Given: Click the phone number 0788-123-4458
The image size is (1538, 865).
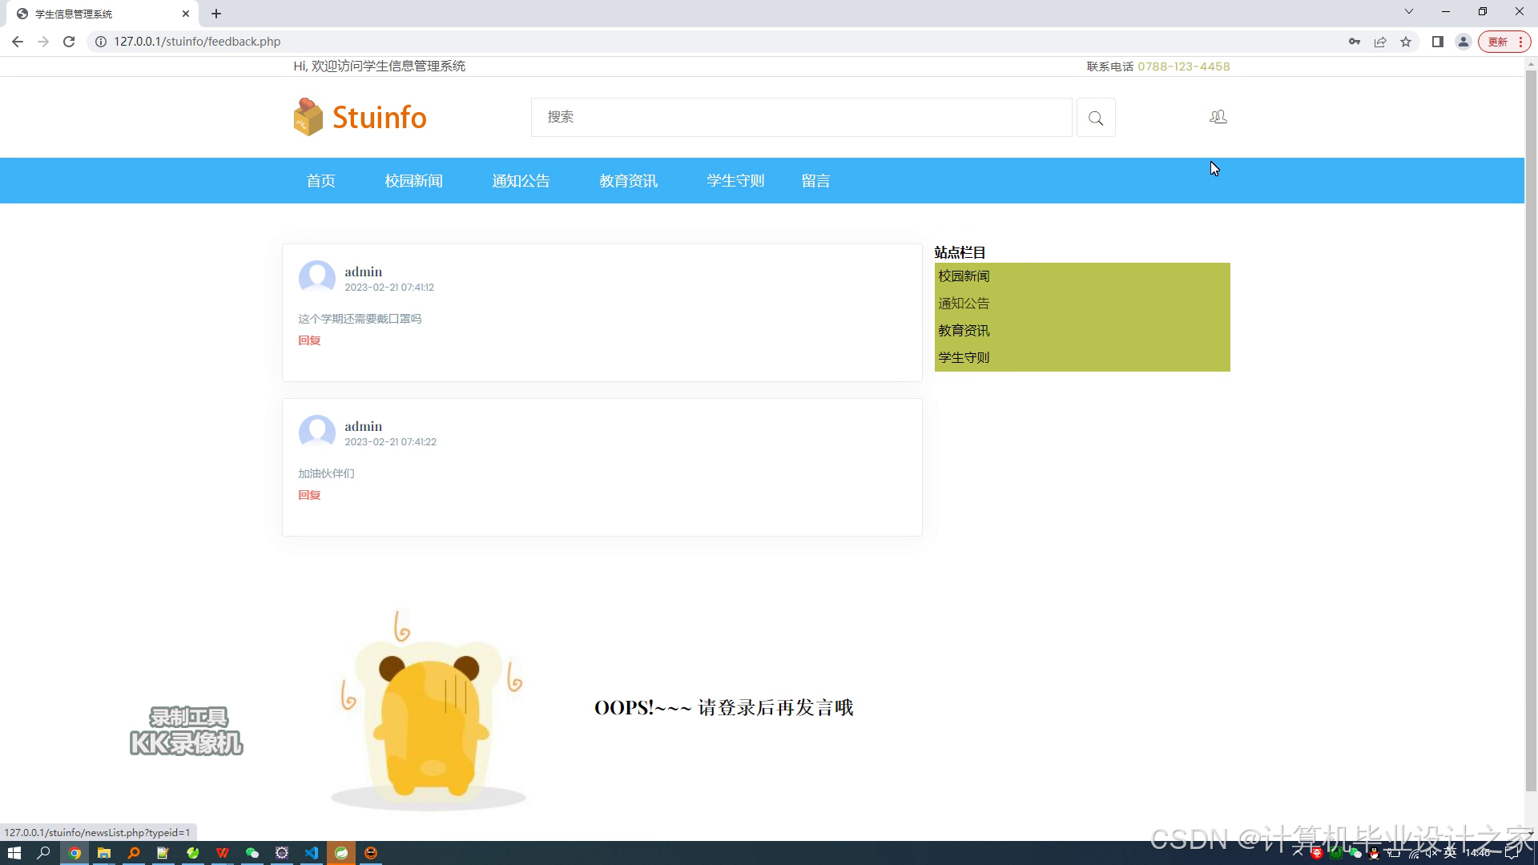Looking at the screenshot, I should click(1183, 66).
